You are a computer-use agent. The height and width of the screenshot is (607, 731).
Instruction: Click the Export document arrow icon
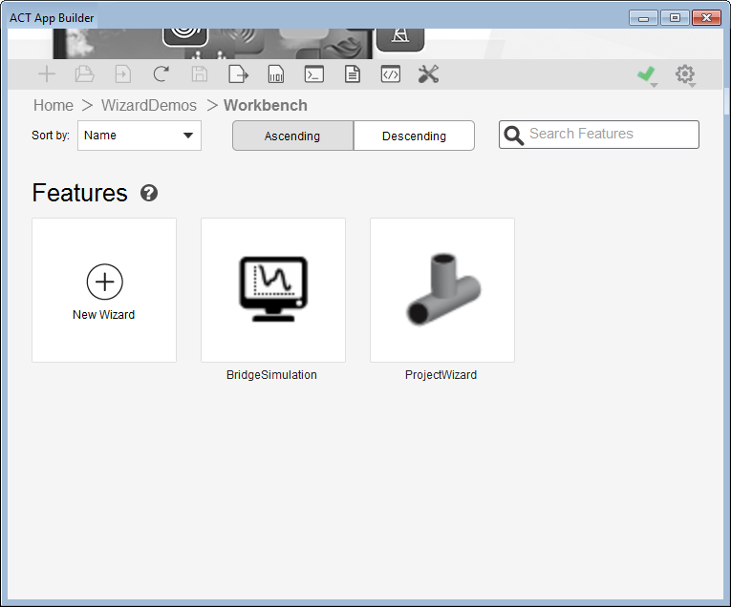[x=238, y=74]
